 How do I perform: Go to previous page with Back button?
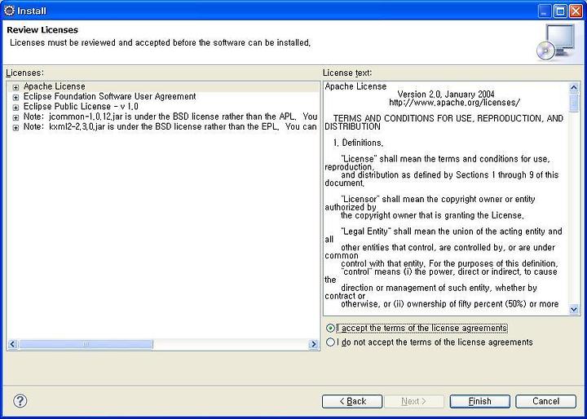tap(352, 401)
